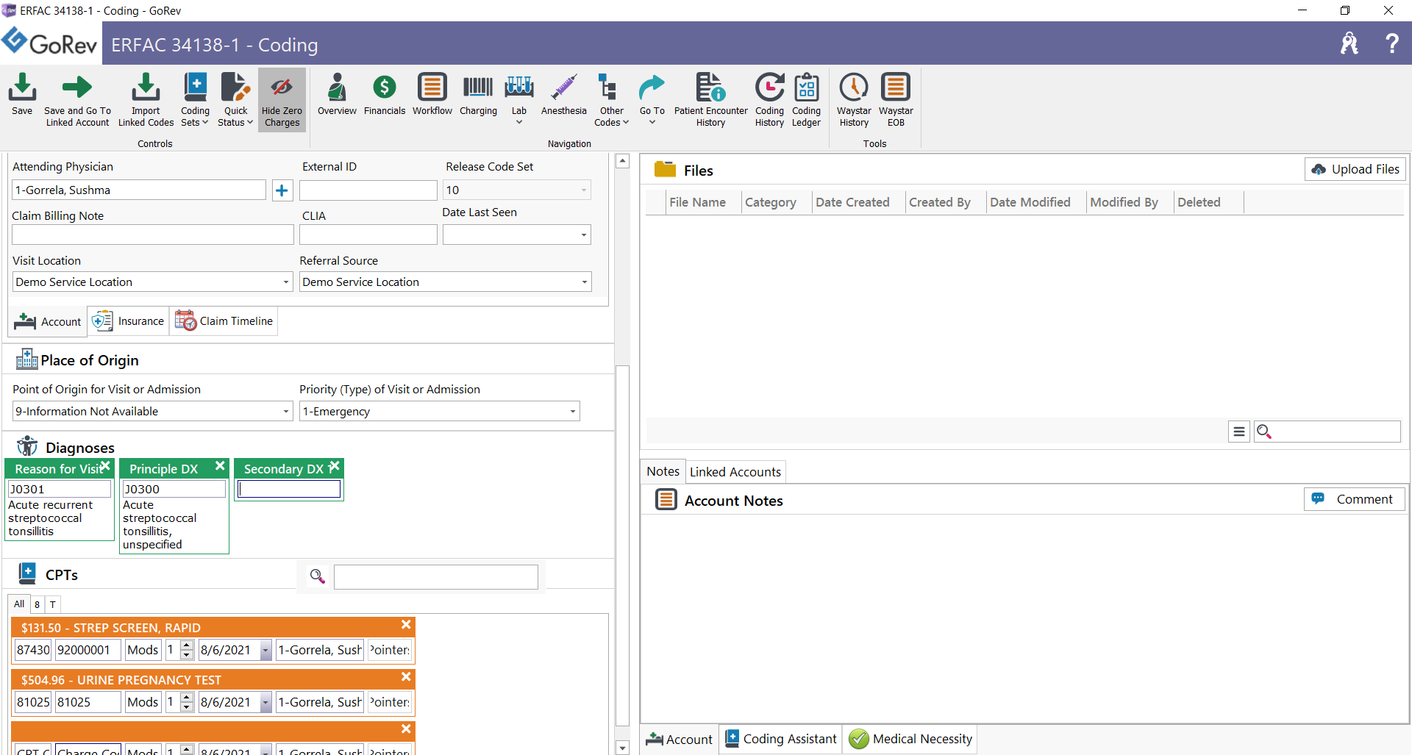Switch to the Insurance tab
The width and height of the screenshot is (1412, 755).
pos(128,321)
